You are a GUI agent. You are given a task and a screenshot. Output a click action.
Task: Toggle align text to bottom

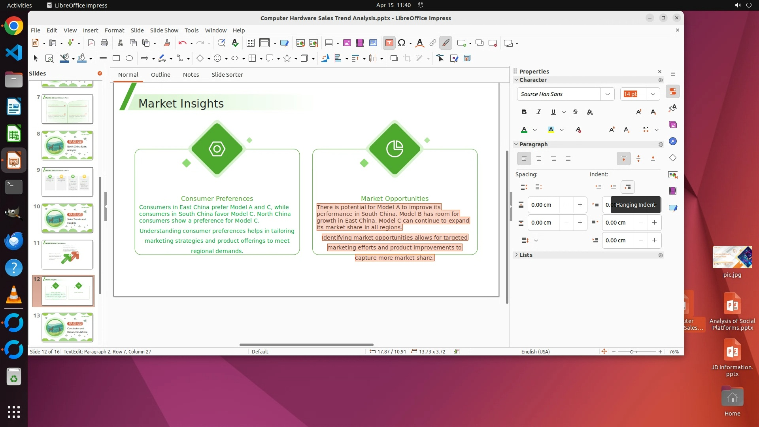click(653, 159)
